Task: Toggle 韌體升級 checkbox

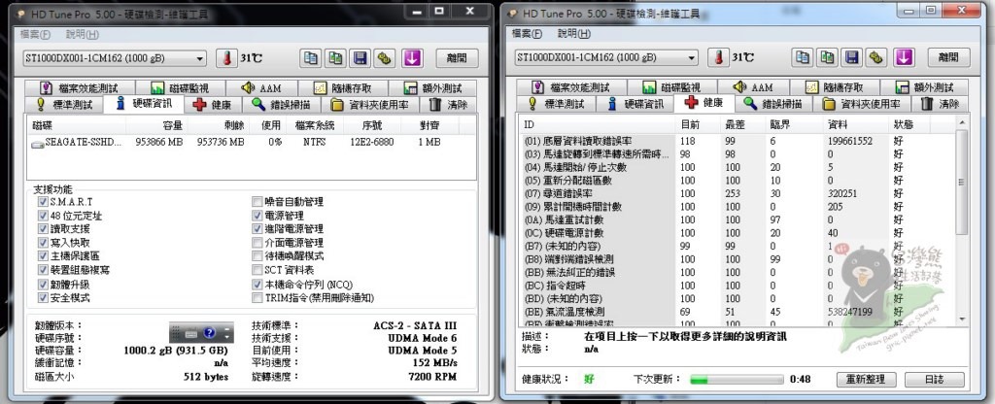Action: tap(43, 285)
